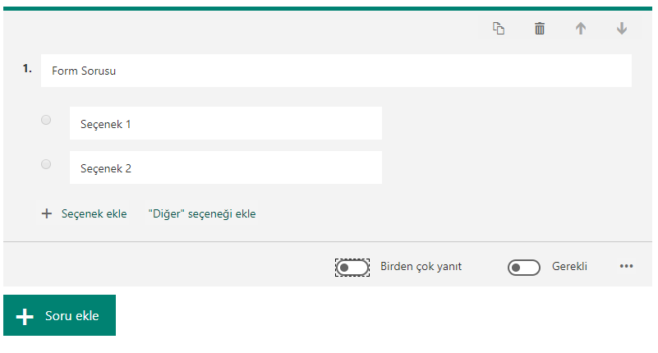
Task: Select the radio button for Seçenek 1
Action: (x=46, y=120)
